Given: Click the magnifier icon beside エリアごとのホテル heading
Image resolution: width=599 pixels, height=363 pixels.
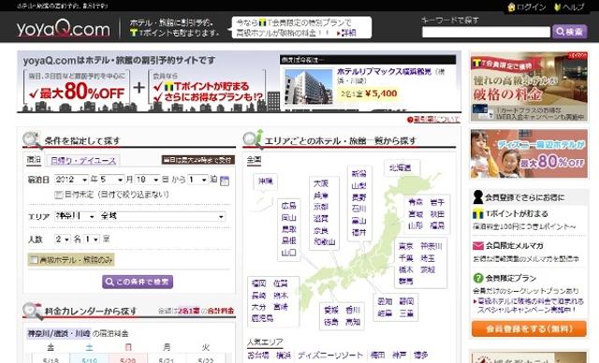Looking at the screenshot, I should pos(253,139).
